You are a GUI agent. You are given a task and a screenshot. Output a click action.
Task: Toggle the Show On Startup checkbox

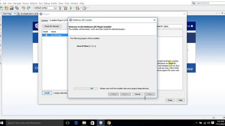coord(192,26)
